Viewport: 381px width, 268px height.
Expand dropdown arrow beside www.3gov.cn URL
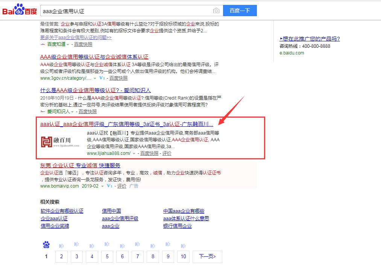pyautogui.click(x=95, y=79)
